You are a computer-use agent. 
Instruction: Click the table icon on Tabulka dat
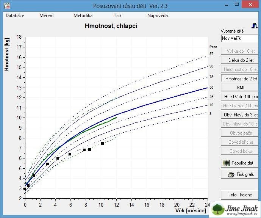(226, 163)
